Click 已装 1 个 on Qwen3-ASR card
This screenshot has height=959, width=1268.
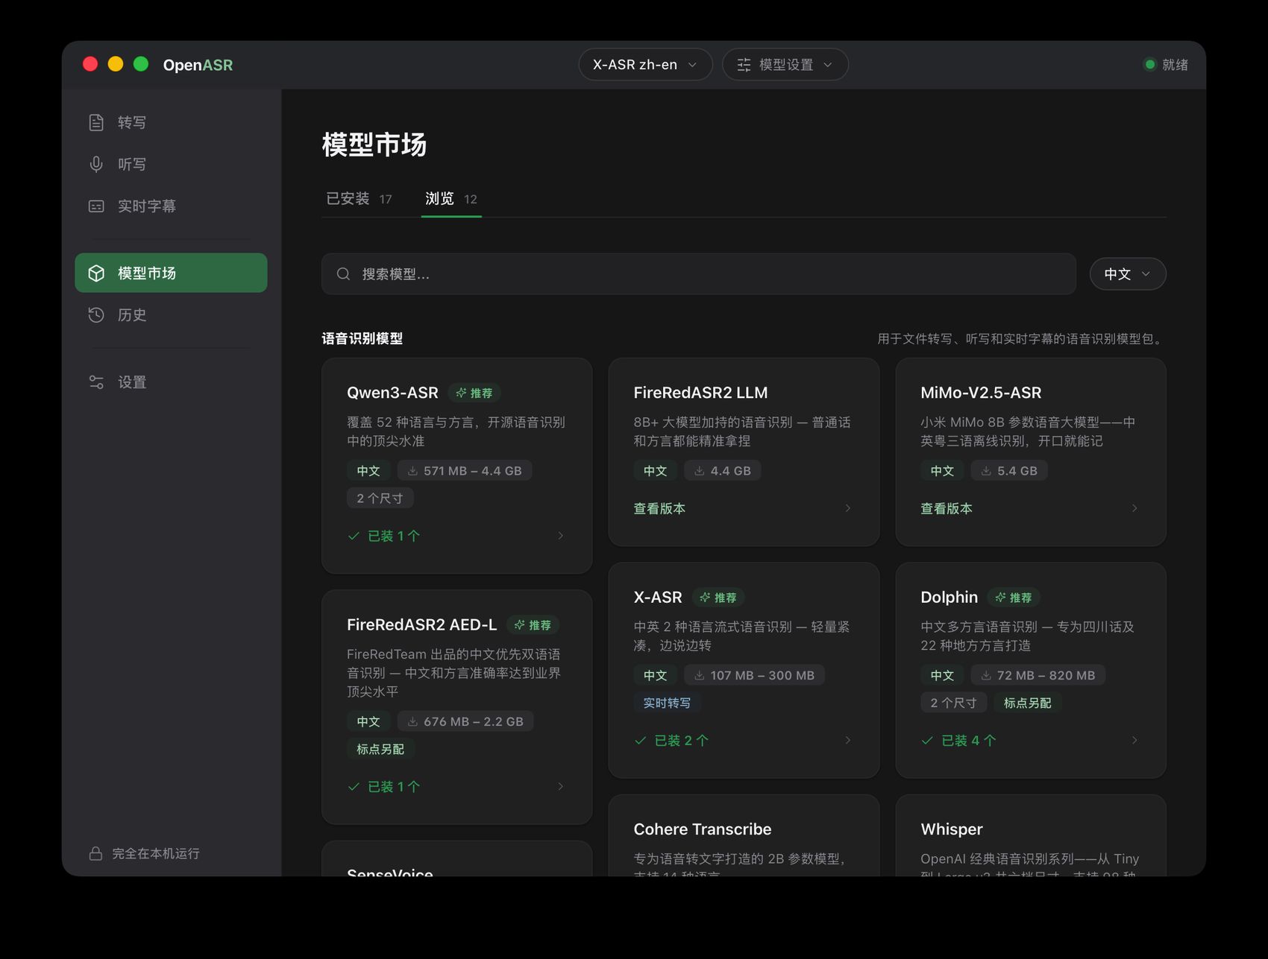(x=394, y=536)
